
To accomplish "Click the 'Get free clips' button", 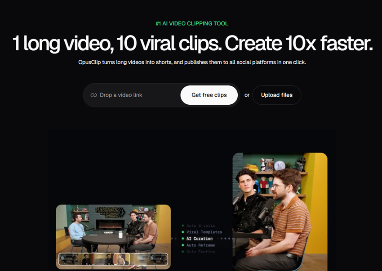I will pos(209,95).
